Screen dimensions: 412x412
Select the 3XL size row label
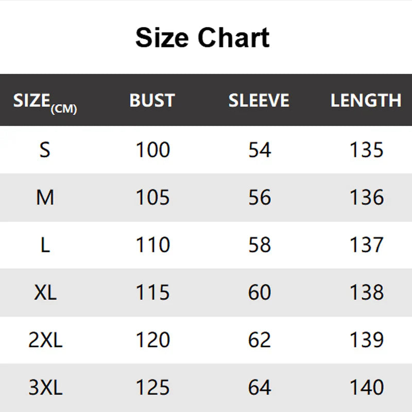click(x=45, y=387)
